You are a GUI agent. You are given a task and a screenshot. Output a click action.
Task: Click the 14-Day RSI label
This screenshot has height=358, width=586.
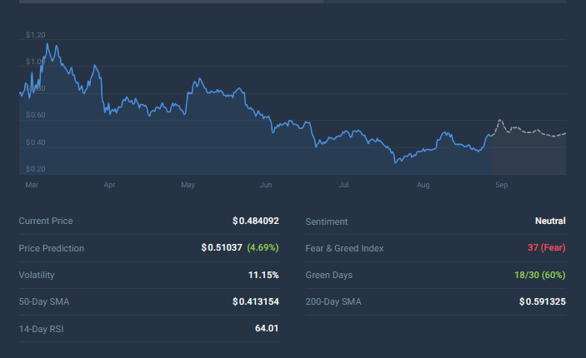41,329
